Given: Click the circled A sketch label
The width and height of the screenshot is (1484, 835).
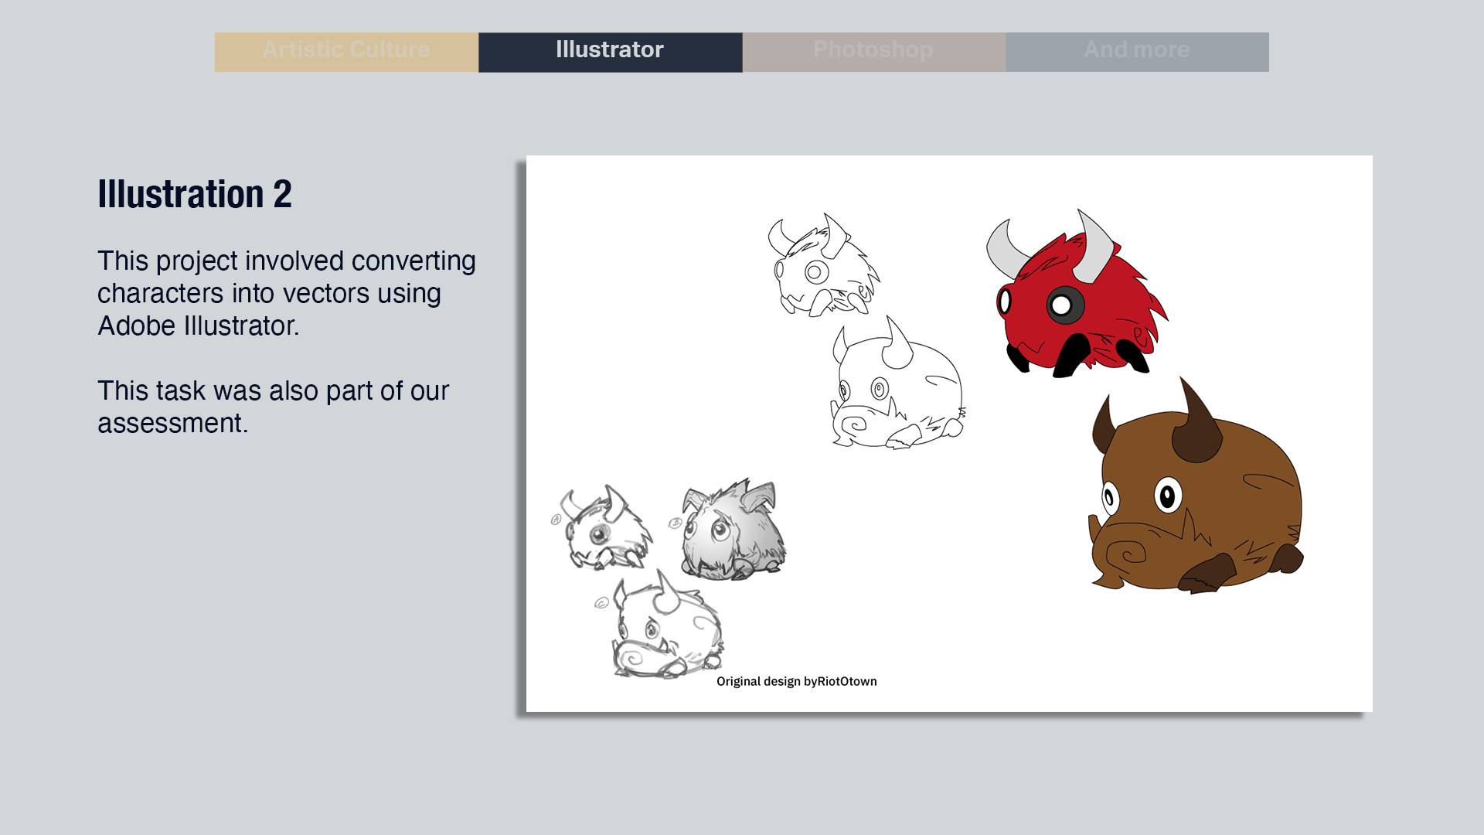Looking at the screenshot, I should [556, 520].
